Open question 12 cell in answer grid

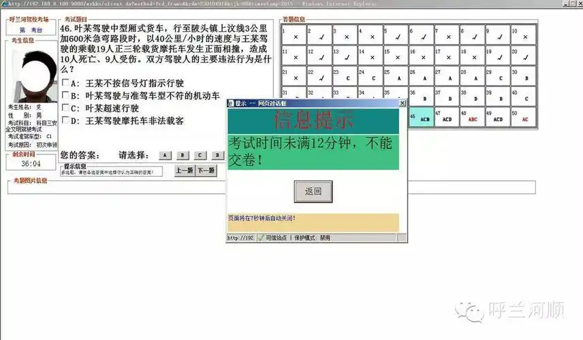319,55
